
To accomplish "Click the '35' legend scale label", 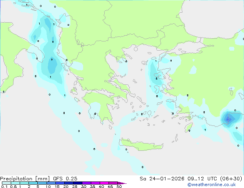I will 92,186.
